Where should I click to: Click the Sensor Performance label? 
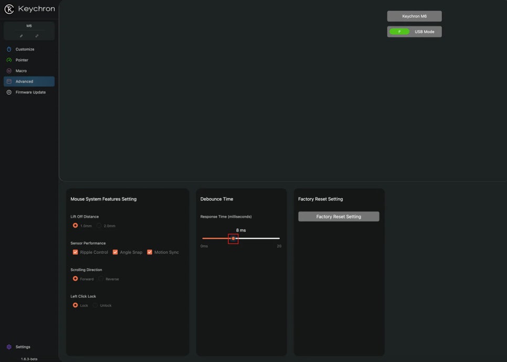pos(88,243)
